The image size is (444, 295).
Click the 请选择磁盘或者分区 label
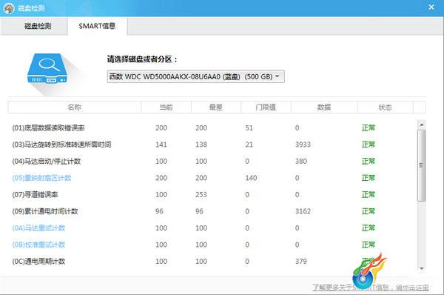pyautogui.click(x=142, y=59)
